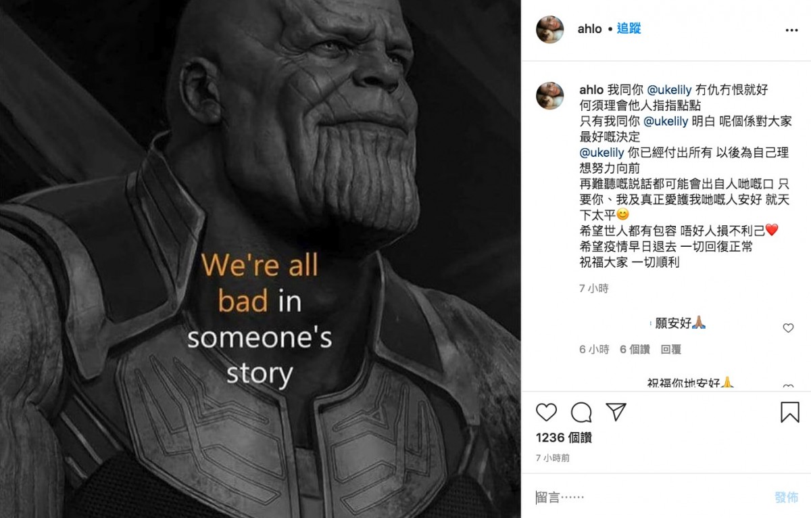Focus the 留言 comment input field

tap(649, 497)
